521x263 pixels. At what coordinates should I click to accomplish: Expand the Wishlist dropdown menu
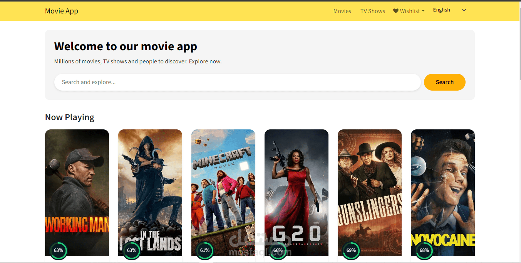point(409,11)
